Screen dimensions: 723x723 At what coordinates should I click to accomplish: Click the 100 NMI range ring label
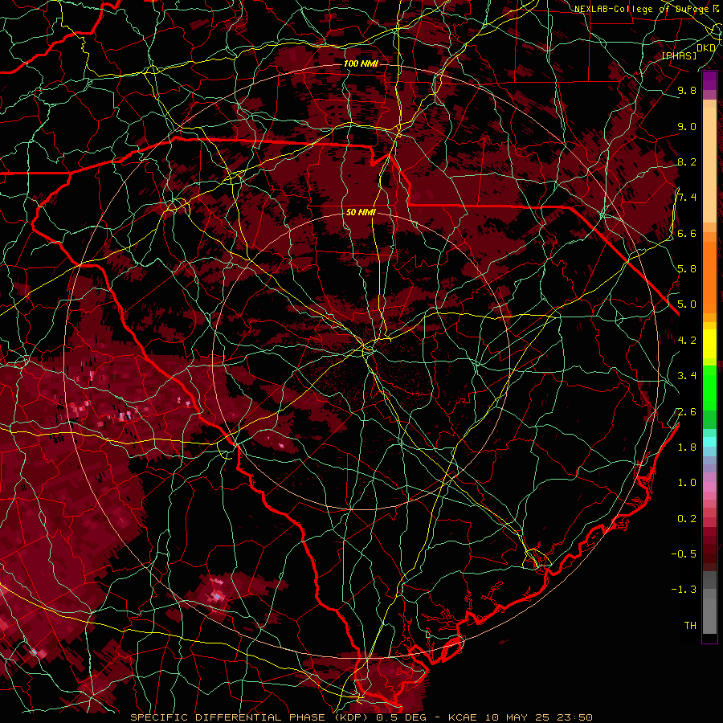coord(361,63)
